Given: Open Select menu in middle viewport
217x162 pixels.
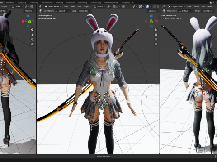Looking at the screenshot, I should pos(73,7).
